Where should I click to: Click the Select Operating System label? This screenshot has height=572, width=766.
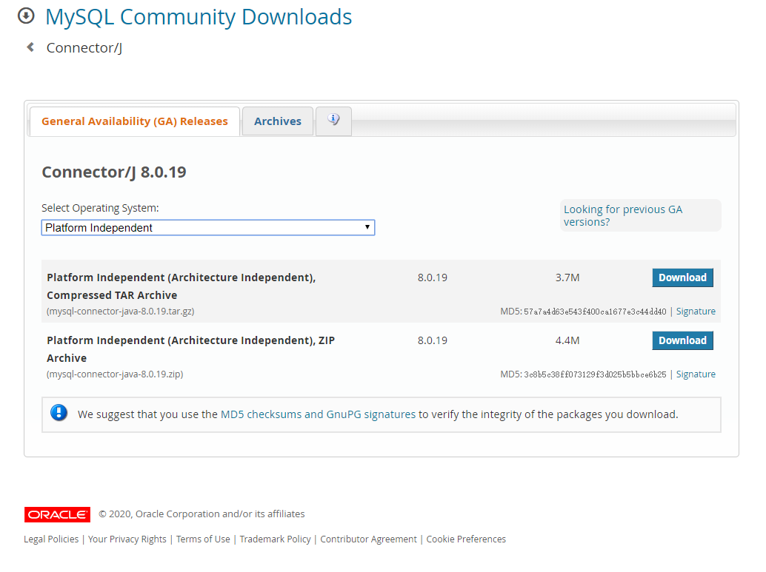click(100, 208)
